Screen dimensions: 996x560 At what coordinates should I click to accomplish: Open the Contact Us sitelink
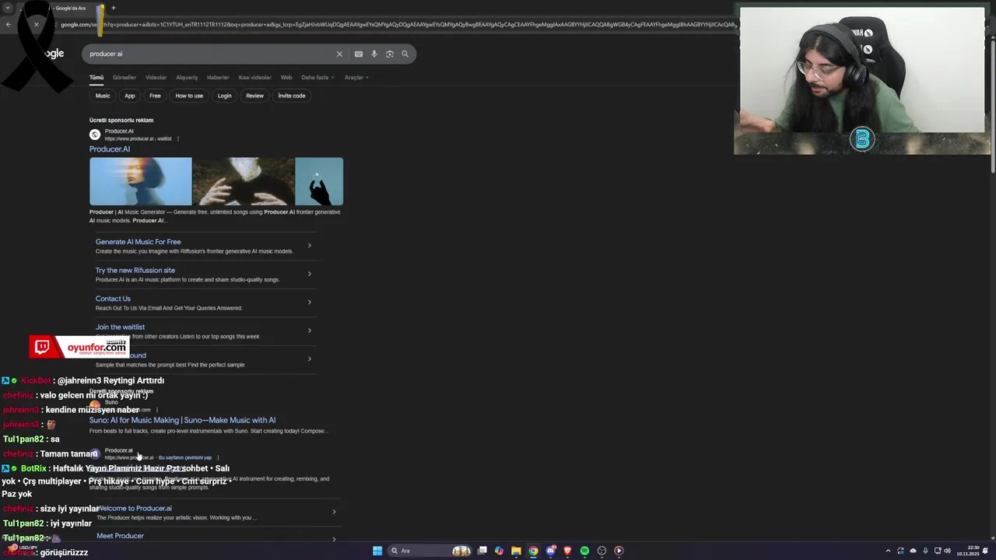click(x=113, y=299)
